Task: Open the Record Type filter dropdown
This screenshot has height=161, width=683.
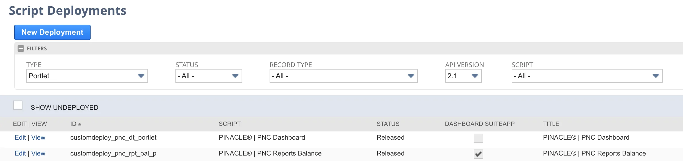Action: (343, 76)
